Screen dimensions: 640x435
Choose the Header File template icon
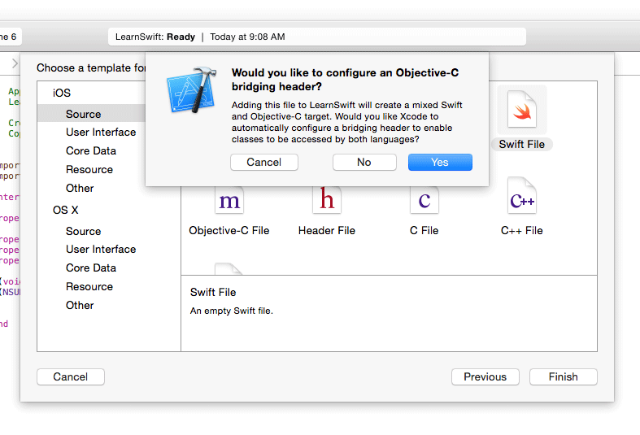tap(327, 200)
